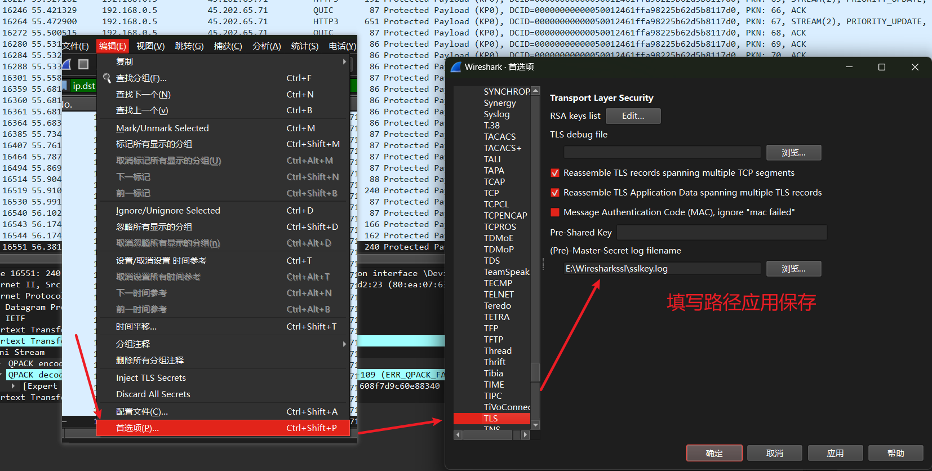Click the protocol list scroll-up arrow

(535, 91)
